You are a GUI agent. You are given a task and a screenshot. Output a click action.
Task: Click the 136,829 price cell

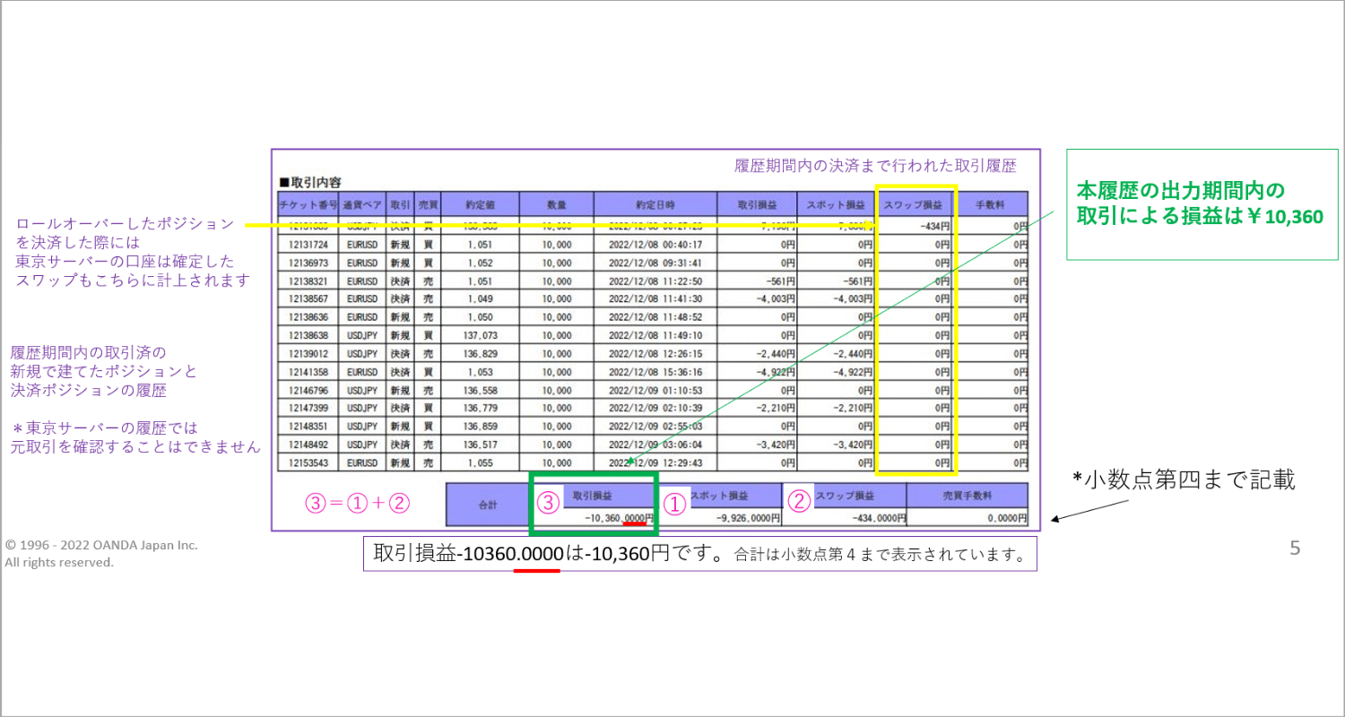482,353
